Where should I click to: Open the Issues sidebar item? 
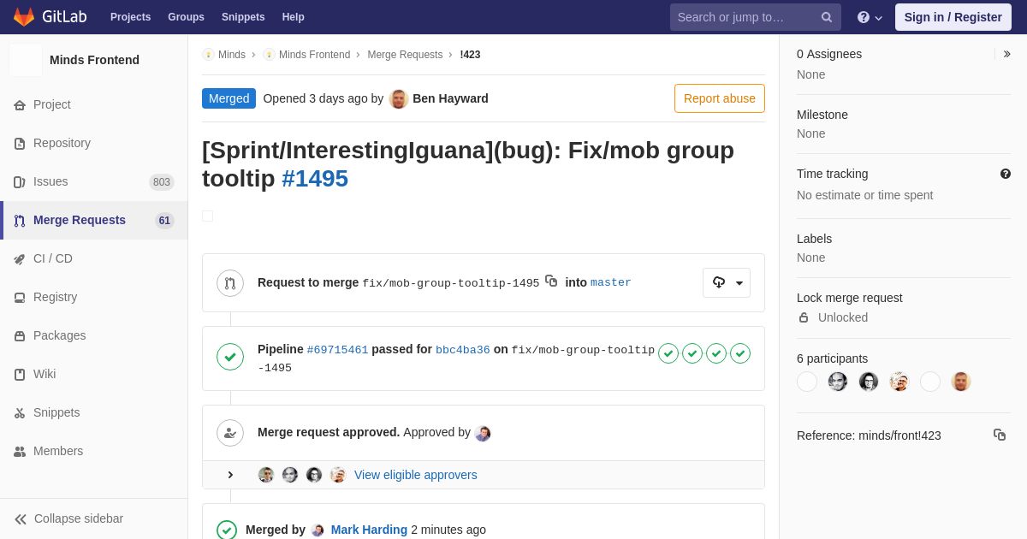point(94,181)
